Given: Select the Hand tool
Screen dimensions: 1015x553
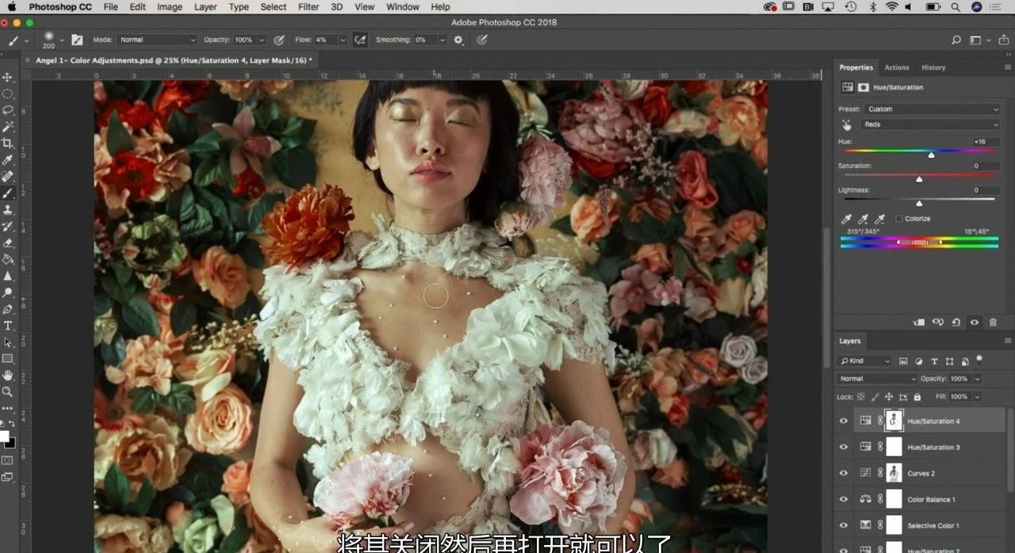Looking at the screenshot, I should (8, 375).
